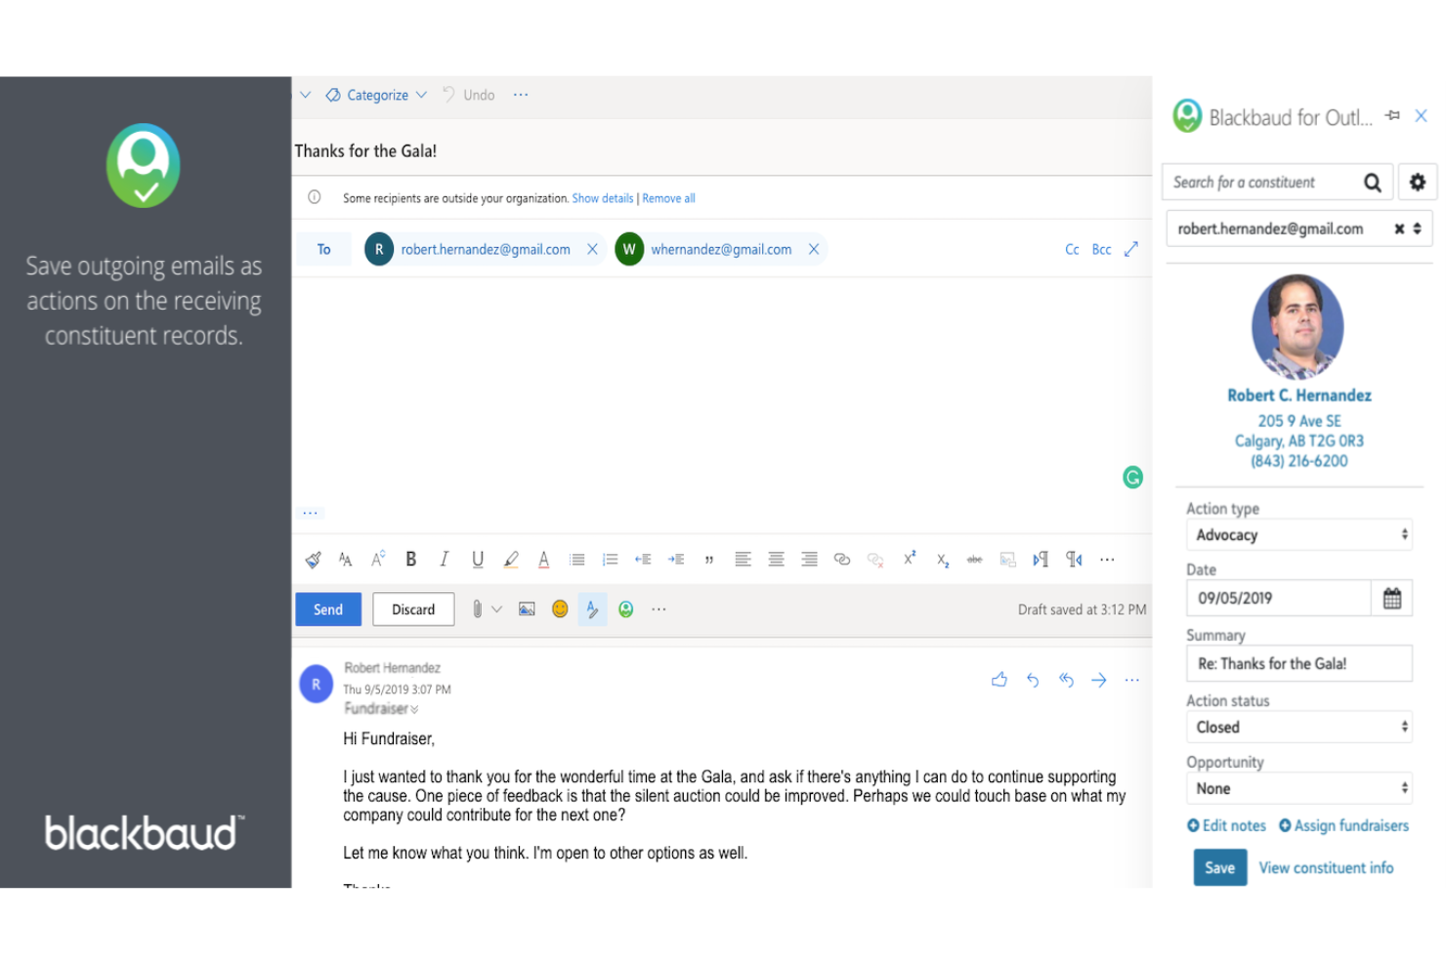
Task: Toggle Italic formatting
Action: coord(445,559)
